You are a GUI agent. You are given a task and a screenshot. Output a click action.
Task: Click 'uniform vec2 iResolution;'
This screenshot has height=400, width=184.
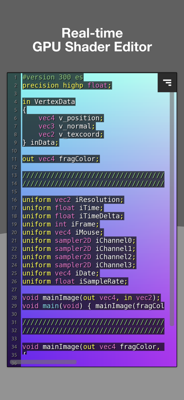73,200
